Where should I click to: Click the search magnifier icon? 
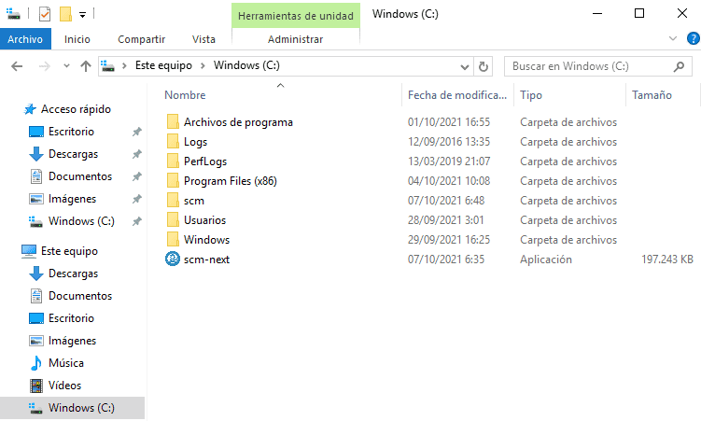click(680, 66)
